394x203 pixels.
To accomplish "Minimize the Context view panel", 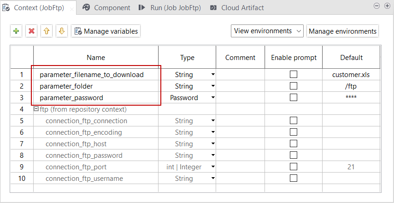I will (376, 6).
